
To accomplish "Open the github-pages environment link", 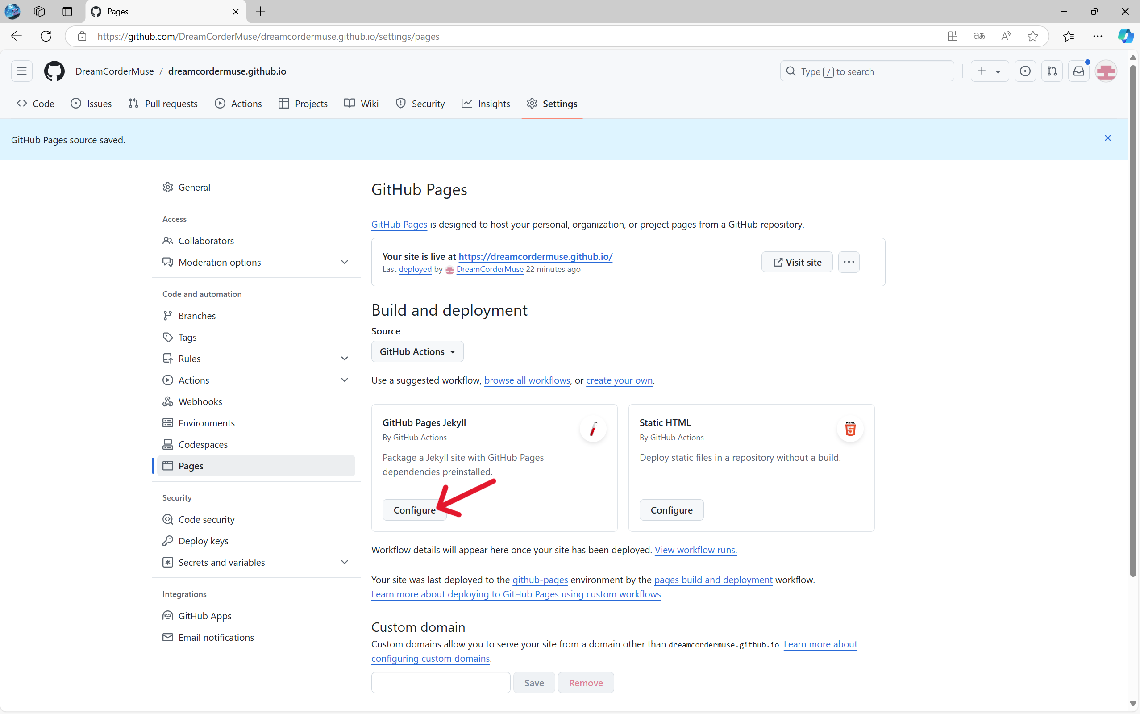I will click(540, 580).
